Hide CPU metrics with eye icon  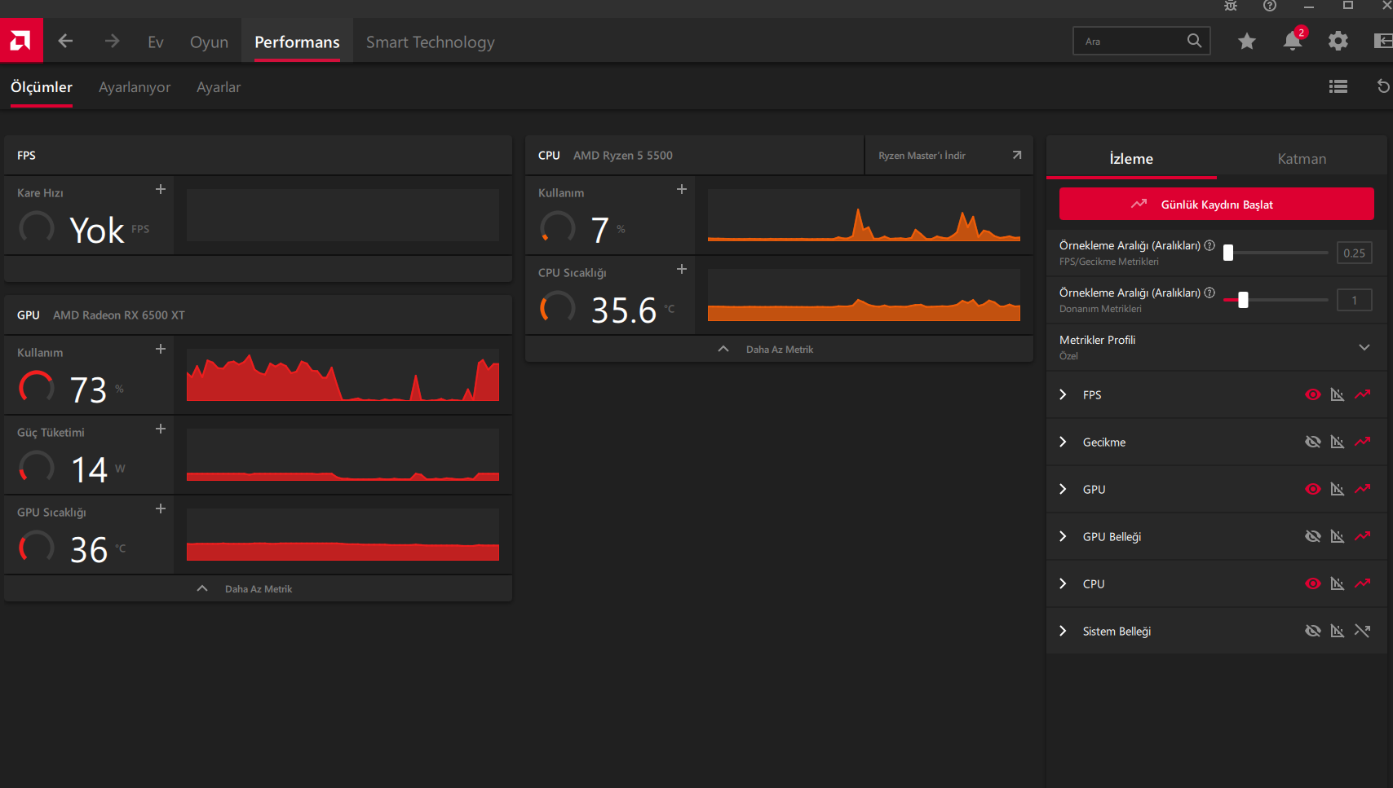tap(1312, 583)
